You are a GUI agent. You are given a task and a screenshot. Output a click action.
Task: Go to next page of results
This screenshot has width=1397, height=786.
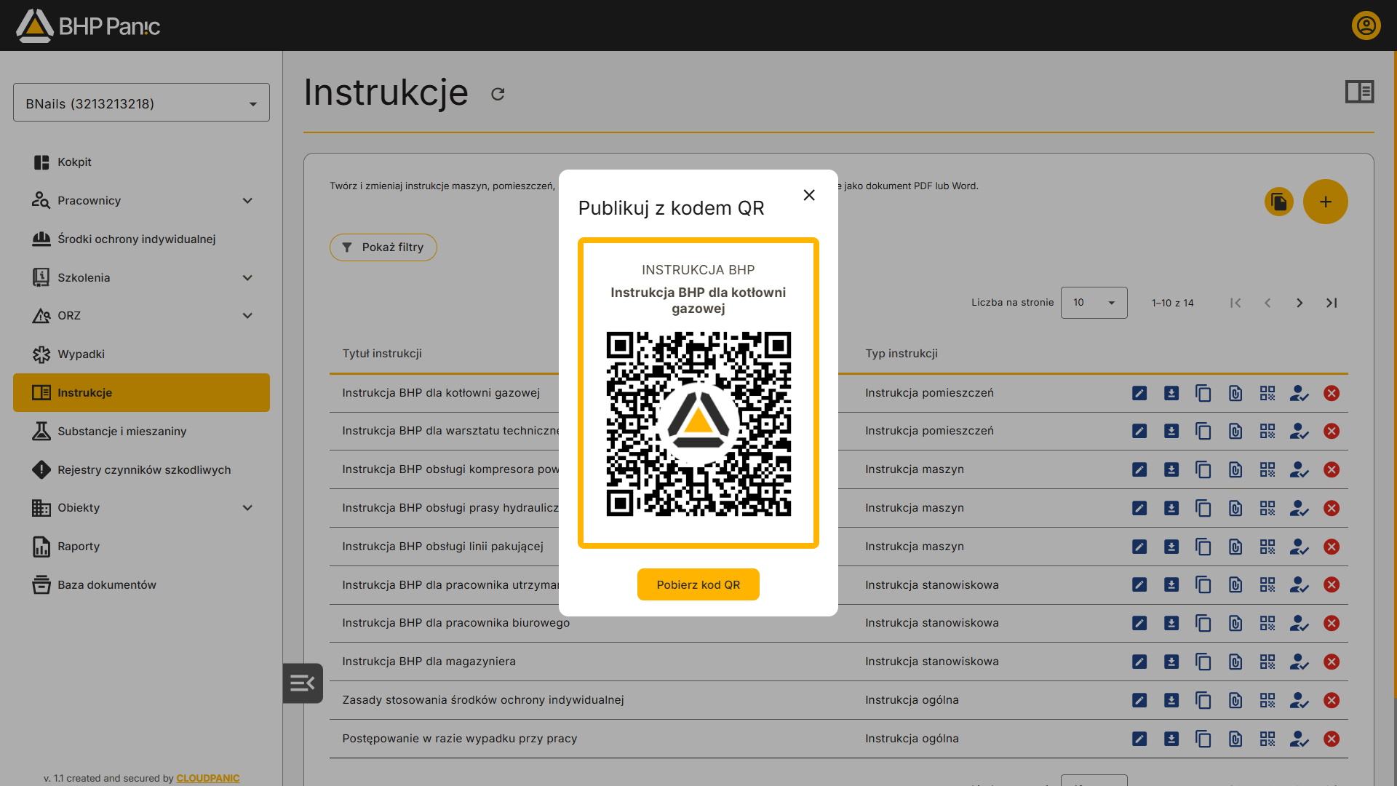pos(1300,303)
